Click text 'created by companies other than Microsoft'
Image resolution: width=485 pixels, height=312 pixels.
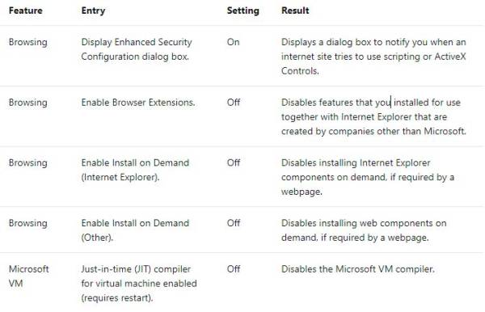click(373, 131)
